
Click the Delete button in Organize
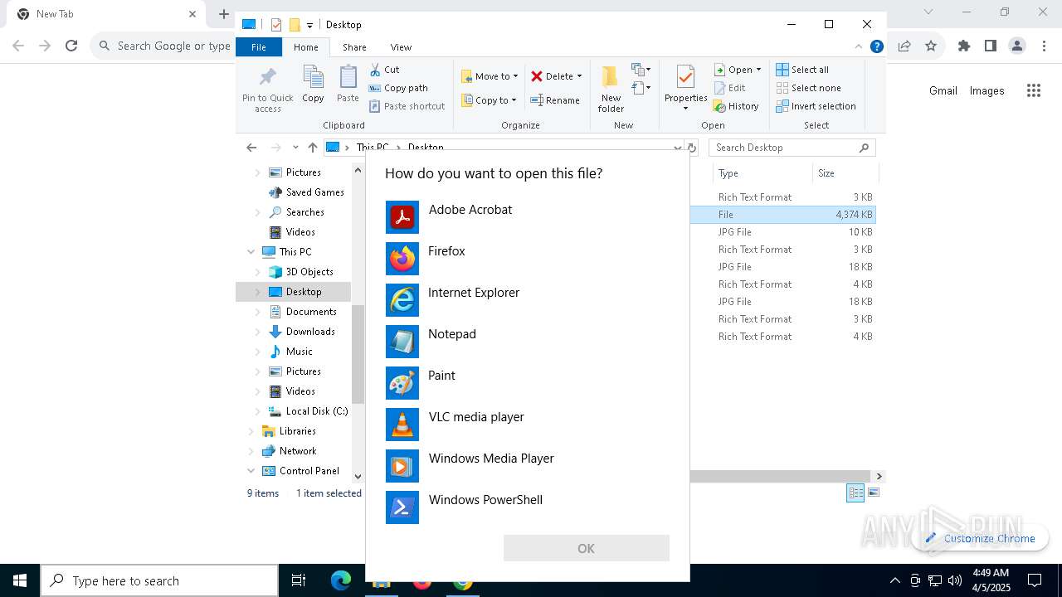pyautogui.click(x=557, y=76)
